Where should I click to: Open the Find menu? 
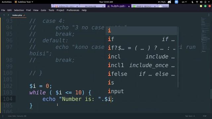28,10
